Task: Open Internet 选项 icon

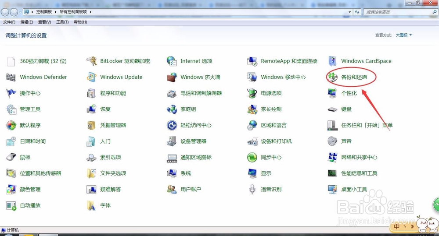Action: tap(172, 61)
